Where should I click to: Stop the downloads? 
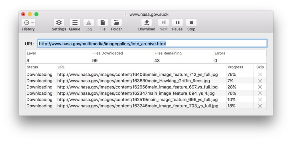click(191, 22)
